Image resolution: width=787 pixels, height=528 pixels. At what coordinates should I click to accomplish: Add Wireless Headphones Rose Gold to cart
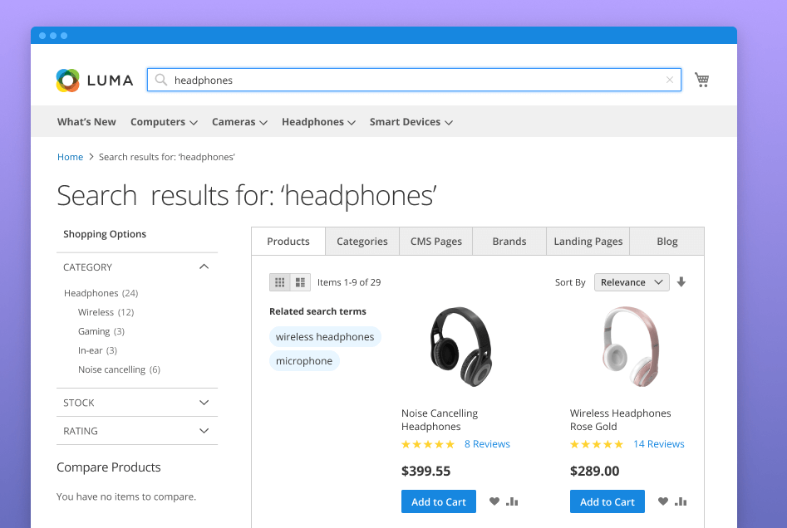point(607,501)
